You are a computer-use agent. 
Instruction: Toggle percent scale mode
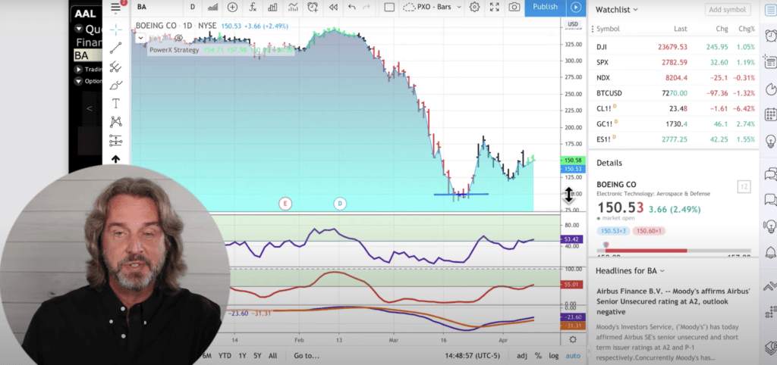tap(538, 356)
